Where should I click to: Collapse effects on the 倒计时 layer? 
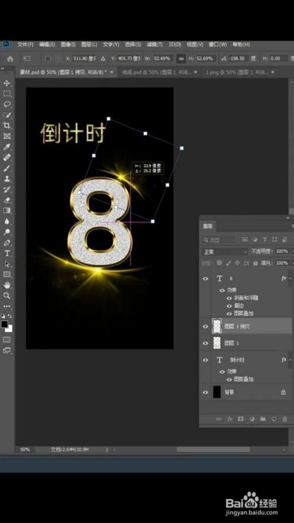290,360
